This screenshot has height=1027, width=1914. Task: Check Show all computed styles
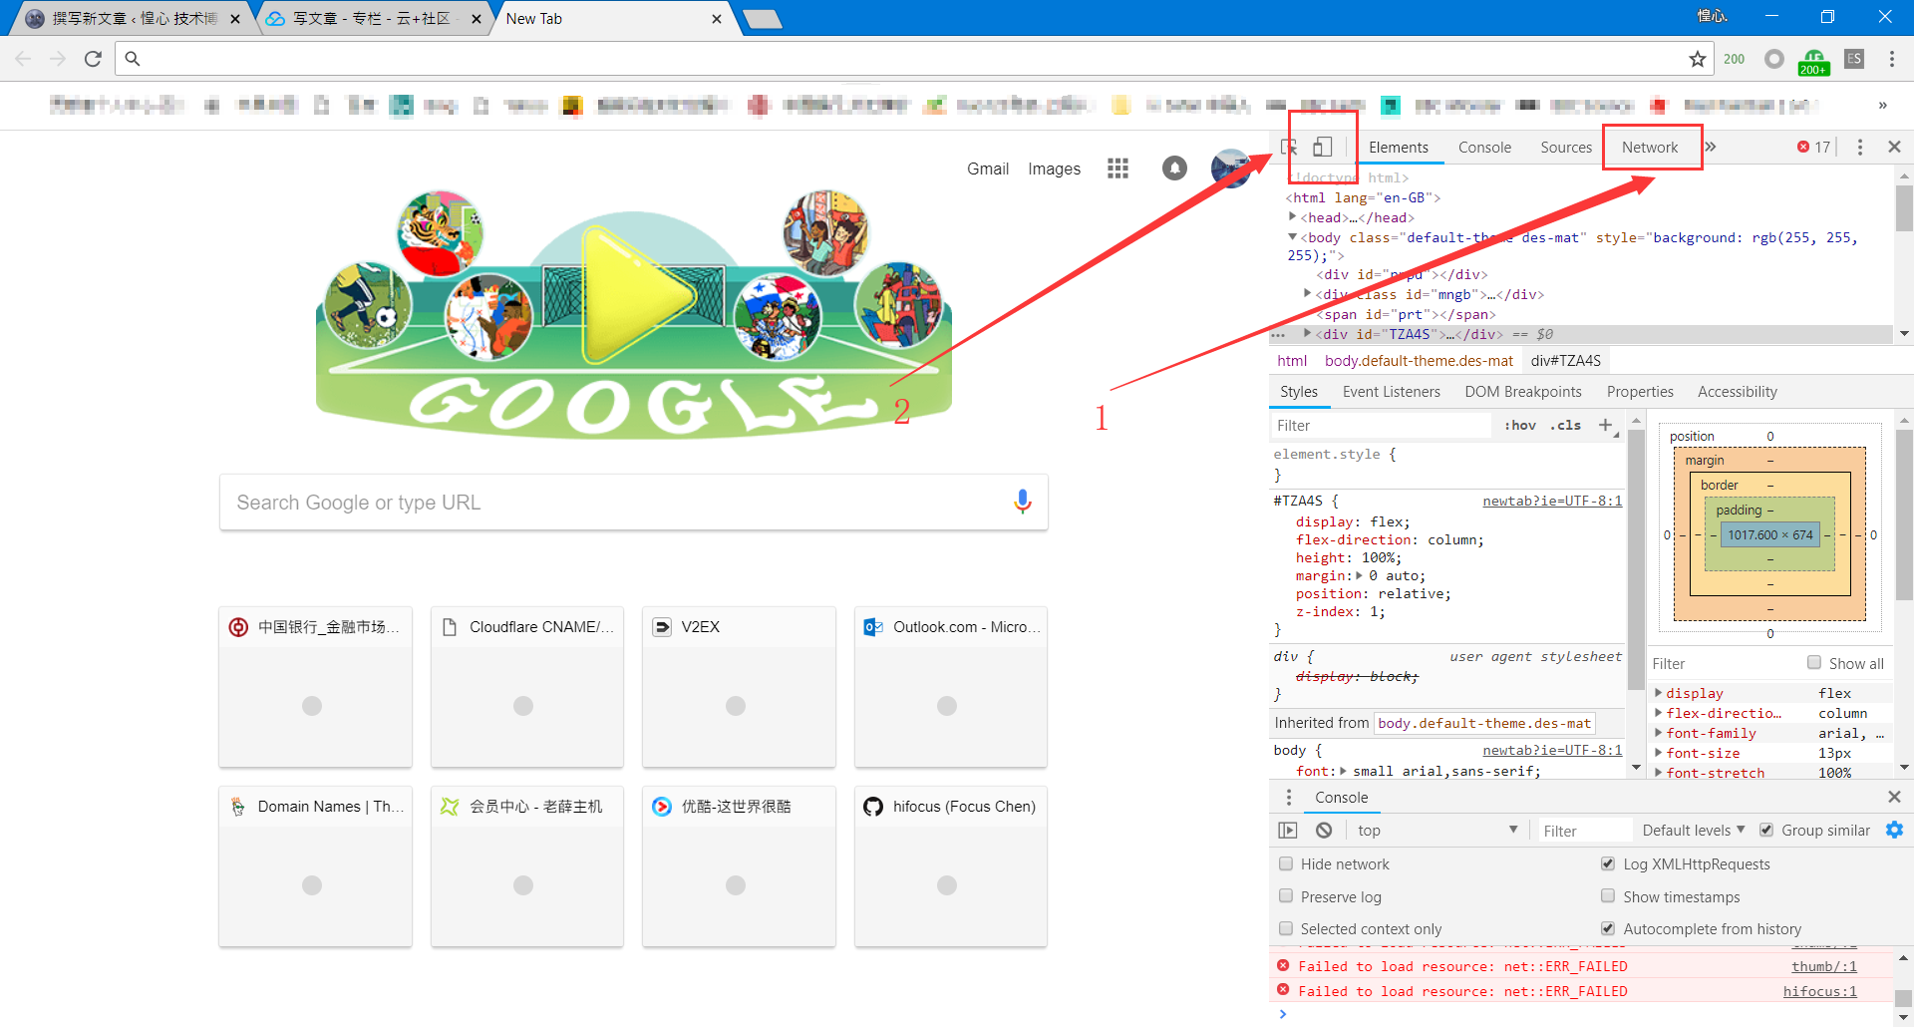[x=1814, y=663]
